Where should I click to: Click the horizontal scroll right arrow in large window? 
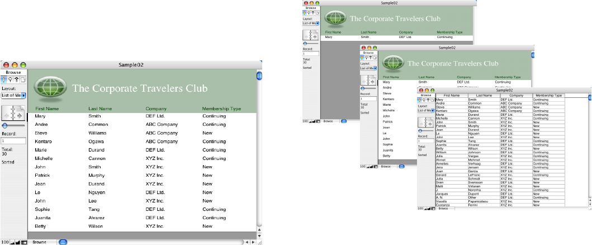click(253, 242)
